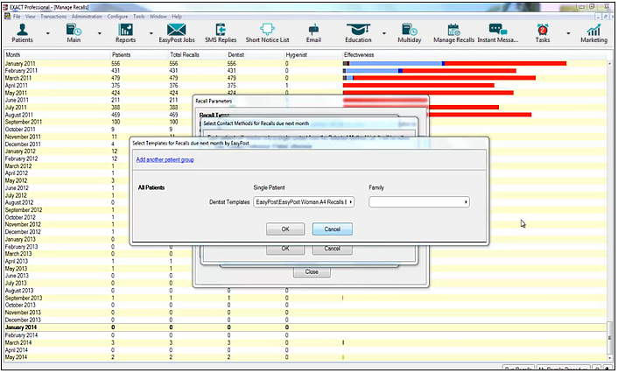Open EasyPost Jobs
This screenshot has width=618, height=373.
(177, 33)
